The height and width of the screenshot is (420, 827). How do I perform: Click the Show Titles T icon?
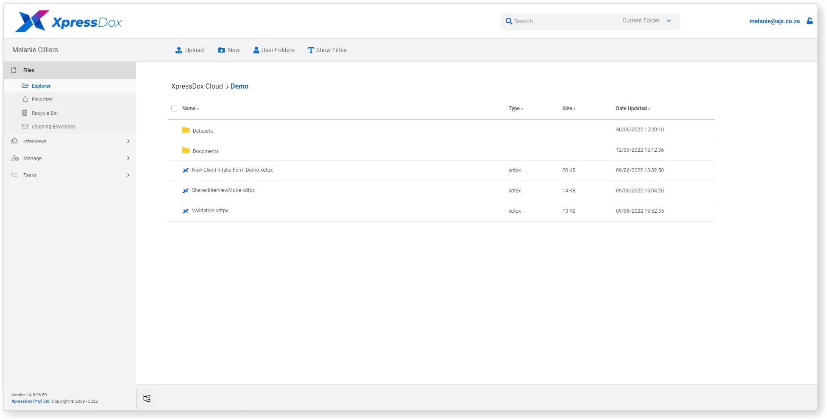point(311,50)
